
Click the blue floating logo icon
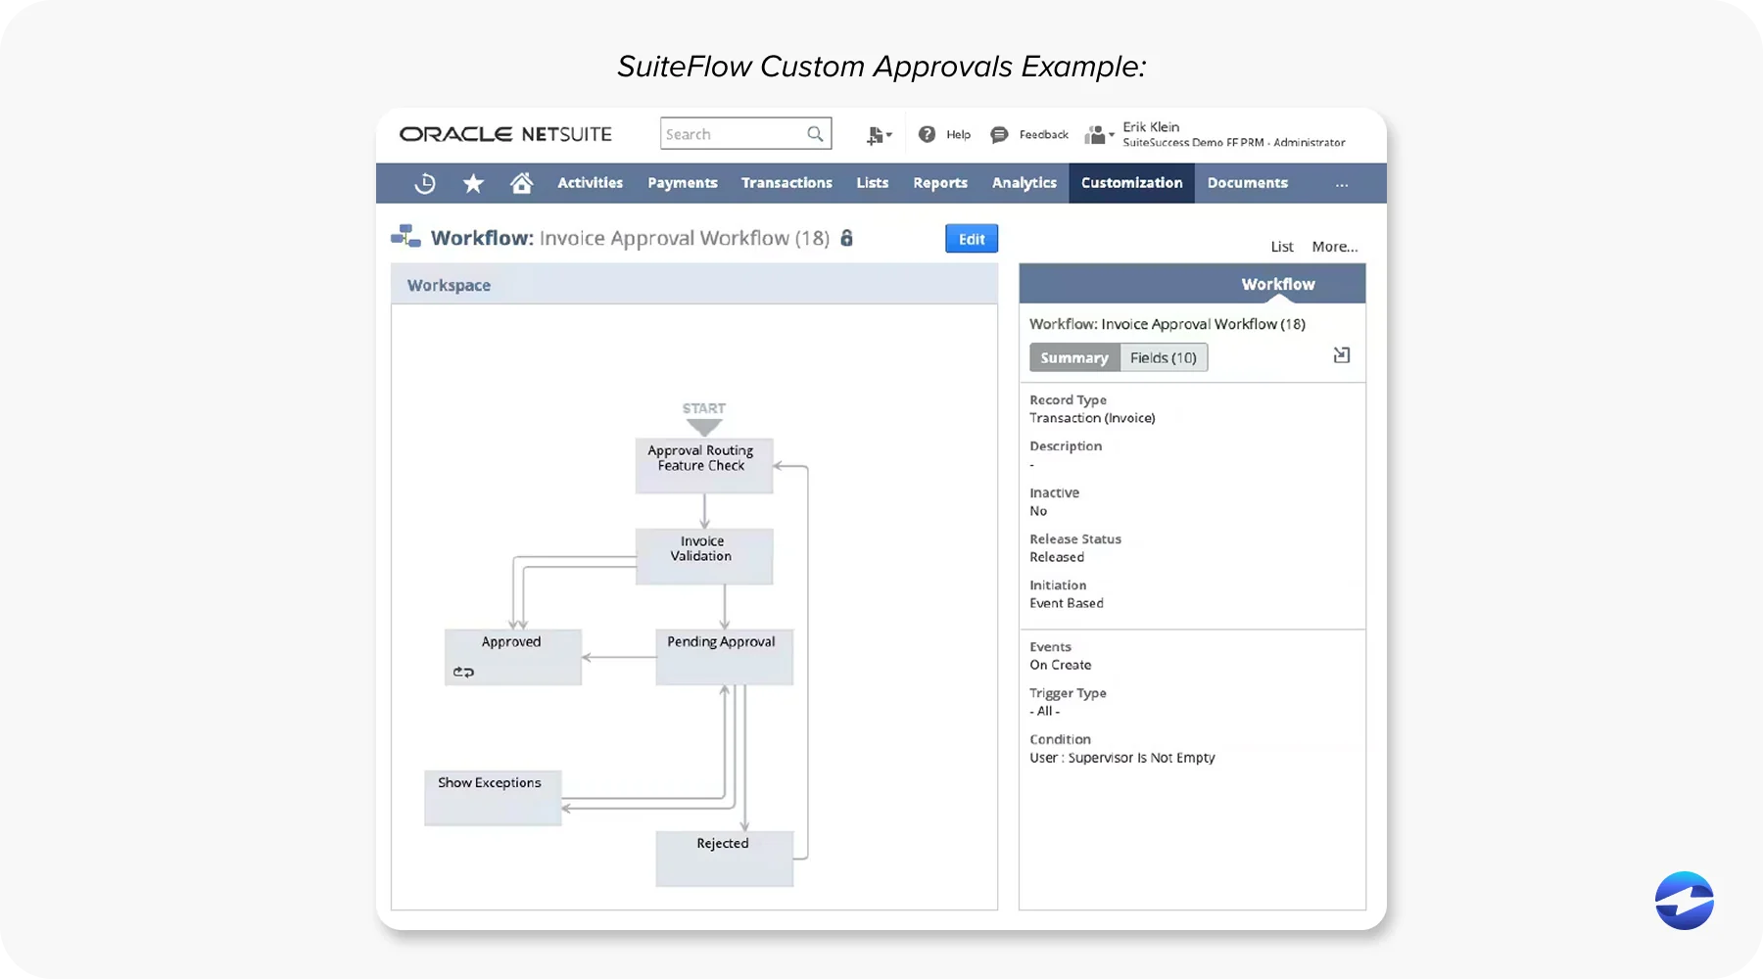[1685, 901]
